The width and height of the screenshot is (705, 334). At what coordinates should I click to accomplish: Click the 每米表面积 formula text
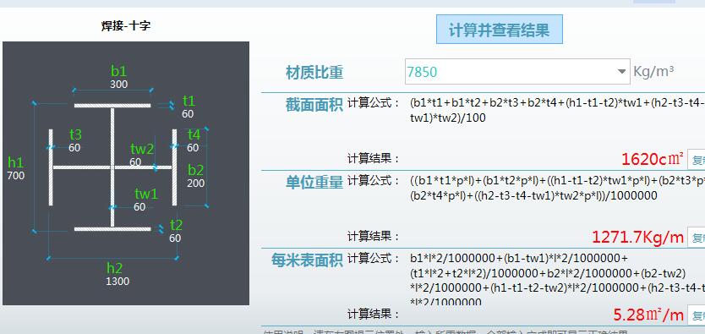[557, 280]
